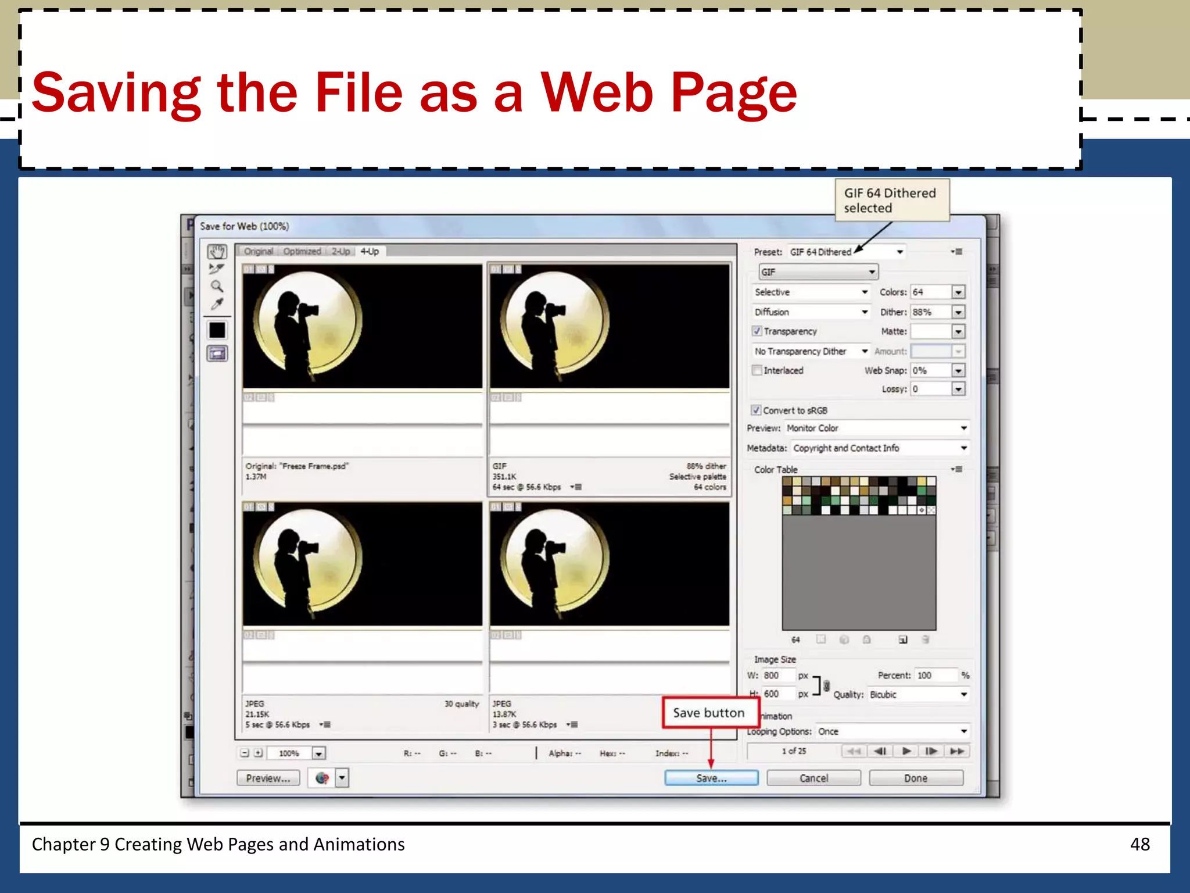Viewport: 1190px width, 893px height.
Task: Click the Preview... button
Action: pos(268,778)
